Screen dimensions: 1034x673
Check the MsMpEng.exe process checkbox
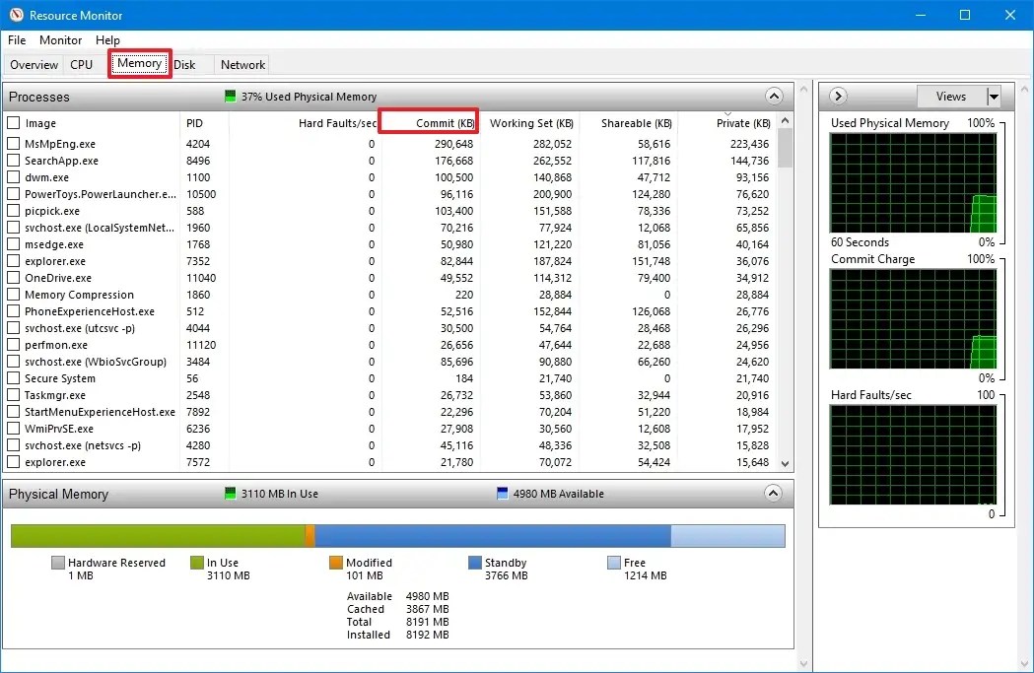[x=14, y=144]
